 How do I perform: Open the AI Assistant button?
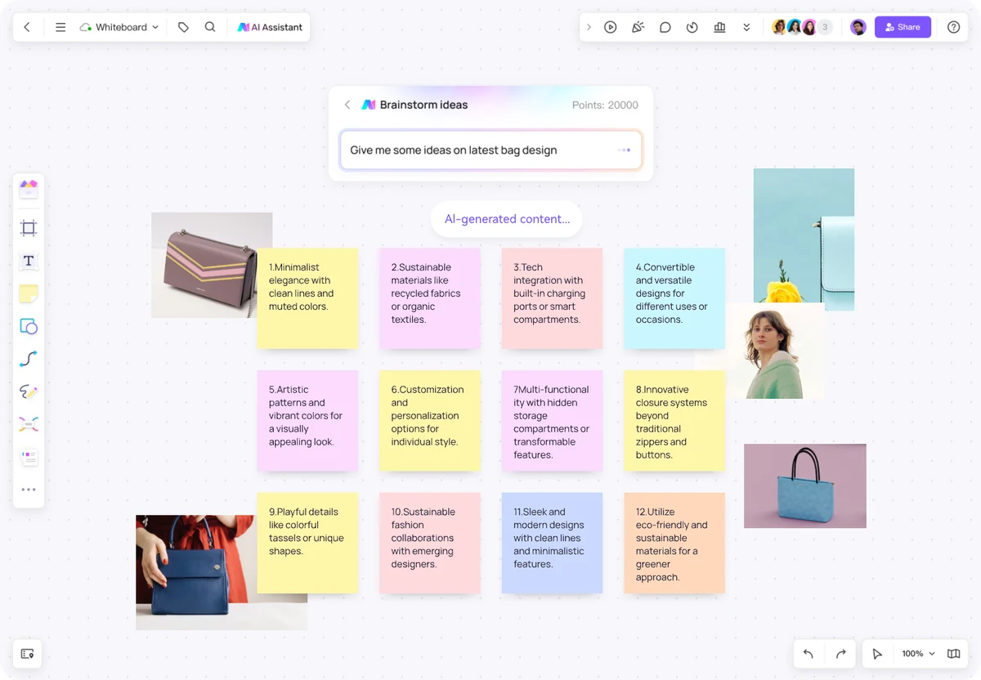coord(270,27)
